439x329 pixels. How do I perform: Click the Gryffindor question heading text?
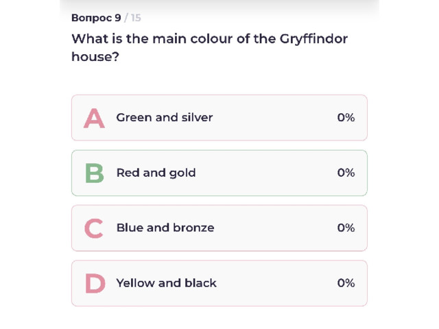pyautogui.click(x=209, y=47)
